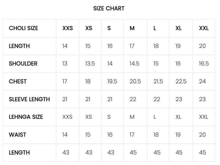Click the shoulder value 16.5
Viewport: 220px width, 165px height.
click(x=204, y=64)
